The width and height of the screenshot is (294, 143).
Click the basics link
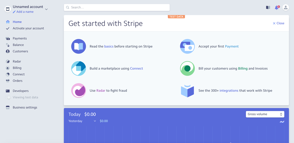point(109,46)
